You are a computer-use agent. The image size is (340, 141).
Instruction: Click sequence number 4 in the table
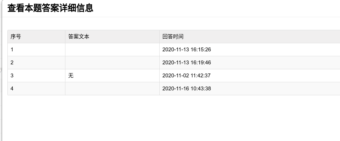tap(12, 89)
